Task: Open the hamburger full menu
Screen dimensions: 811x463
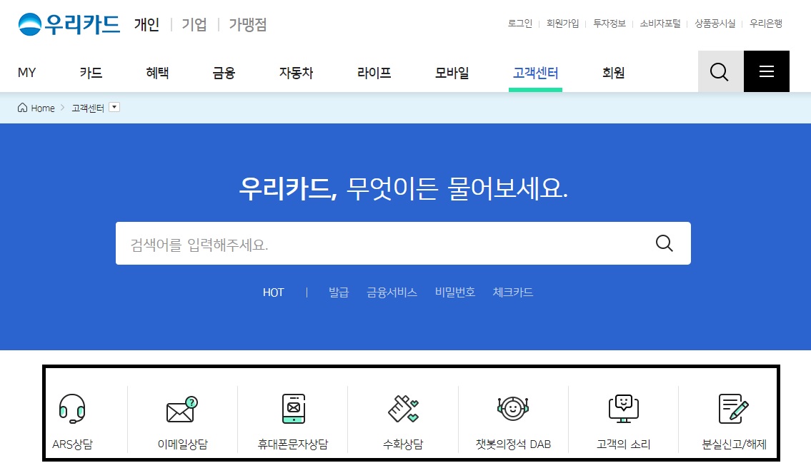Action: pos(767,71)
